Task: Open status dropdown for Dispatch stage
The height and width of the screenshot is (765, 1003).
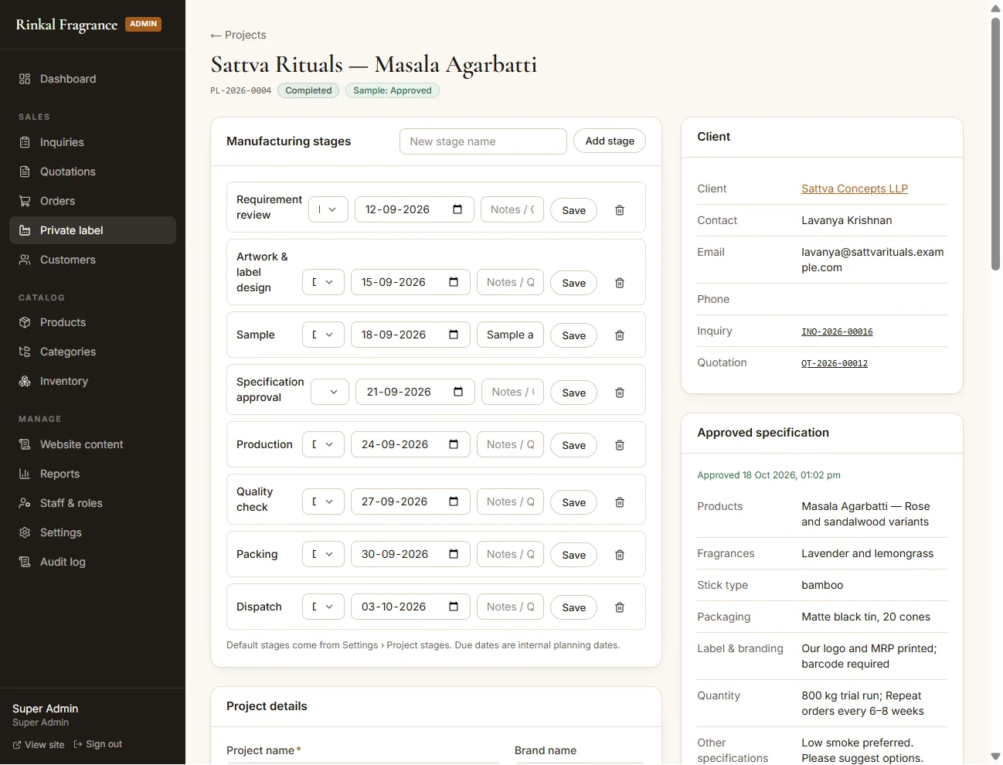Action: (323, 607)
